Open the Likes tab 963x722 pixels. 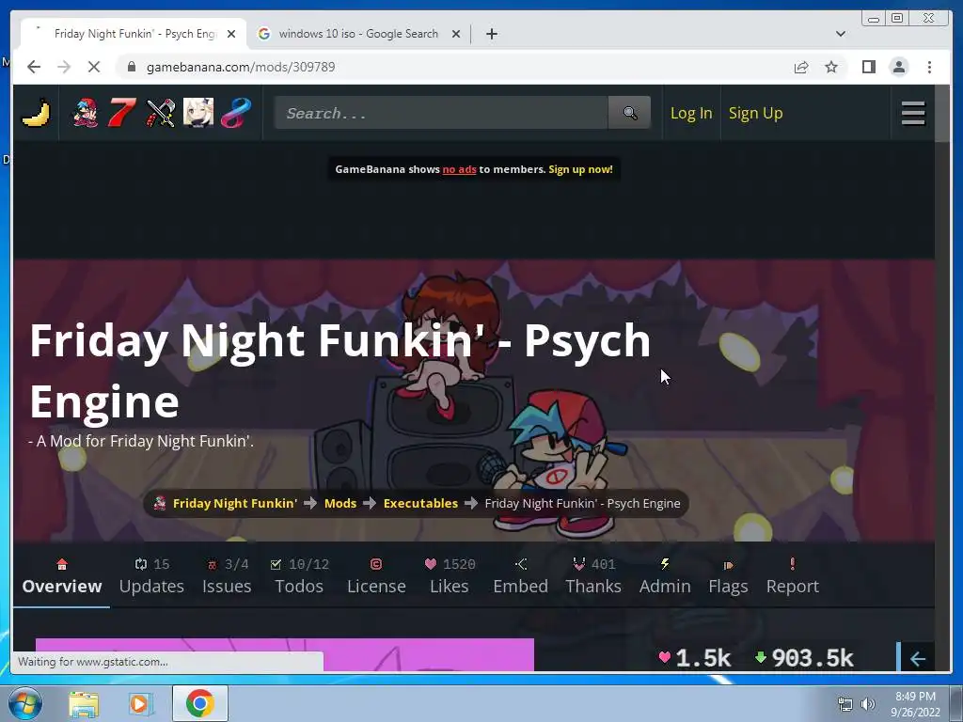pos(450,576)
